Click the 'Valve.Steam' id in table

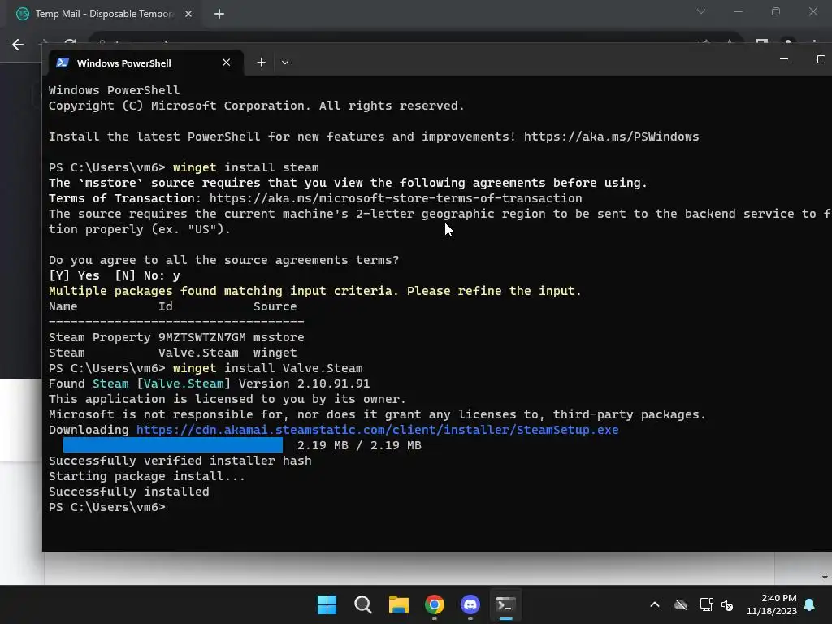point(198,353)
